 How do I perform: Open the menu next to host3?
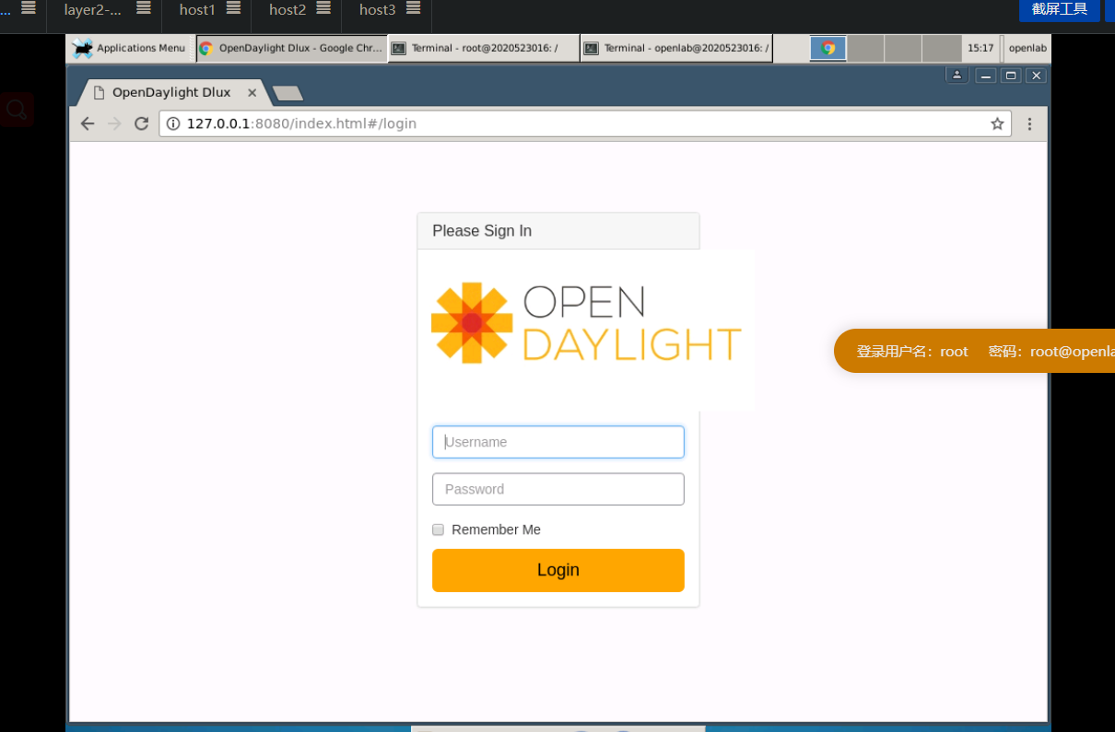413,8
